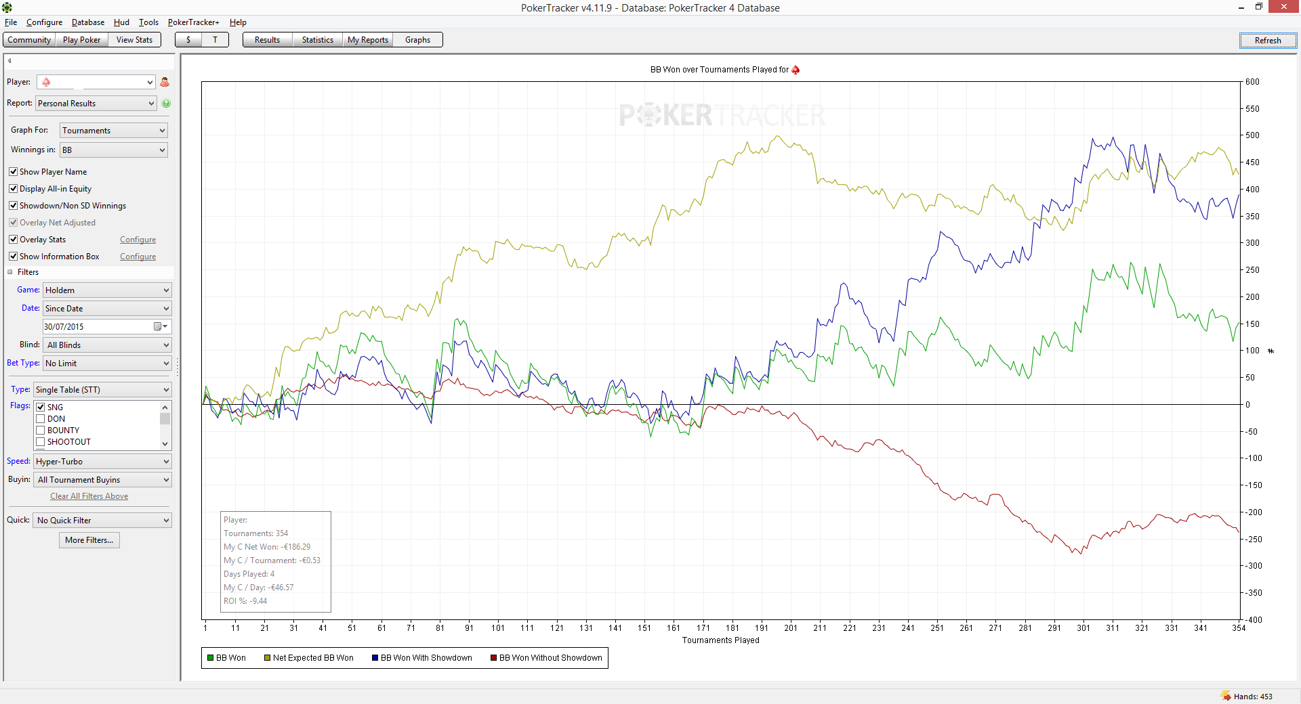The height and width of the screenshot is (704, 1301).
Task: Open the Graph For dropdown set to Tournaments
Action: pos(114,131)
